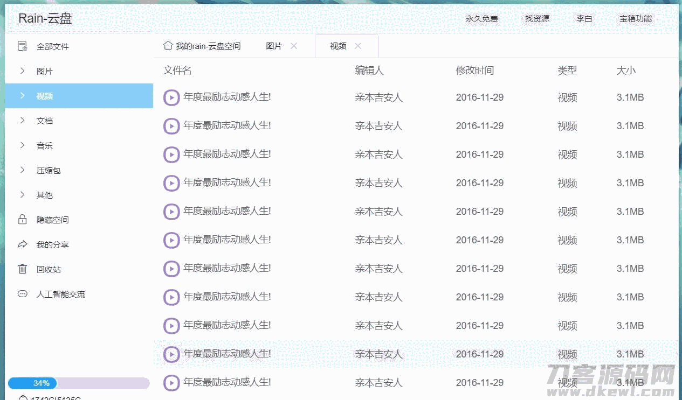
Task: Close the 图片 tab with its X
Action: [294, 46]
